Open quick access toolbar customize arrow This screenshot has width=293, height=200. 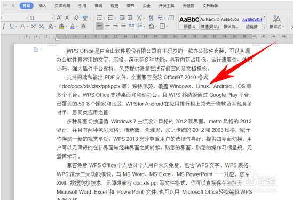point(13,6)
